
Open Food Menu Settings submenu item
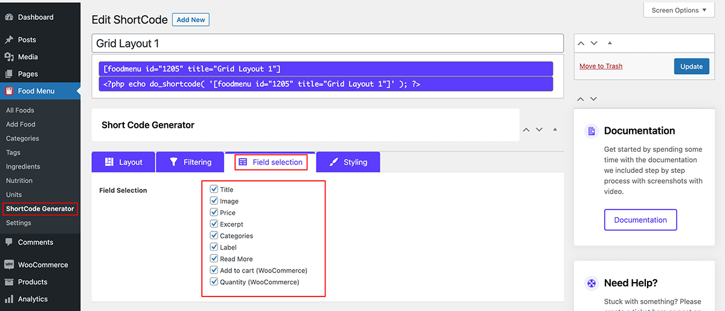tap(19, 223)
